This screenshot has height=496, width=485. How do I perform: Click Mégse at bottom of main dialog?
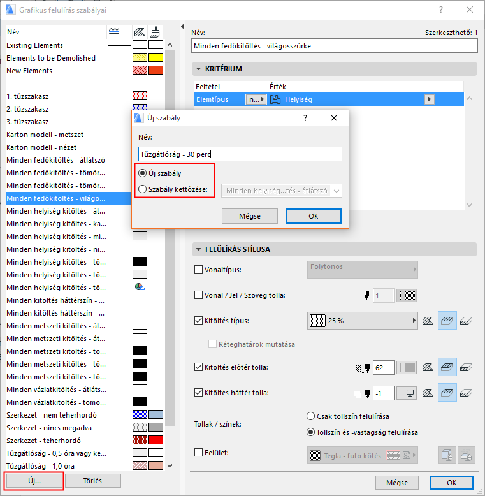(x=397, y=483)
